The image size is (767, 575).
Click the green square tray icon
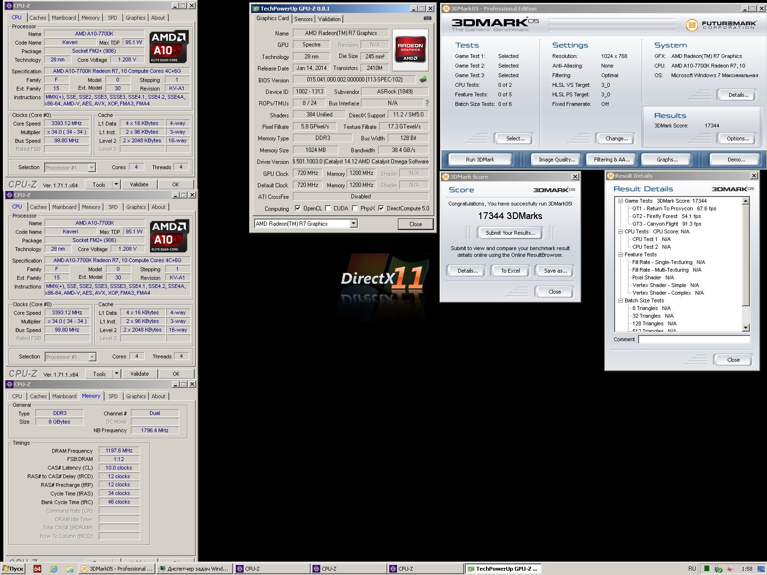[x=707, y=569]
